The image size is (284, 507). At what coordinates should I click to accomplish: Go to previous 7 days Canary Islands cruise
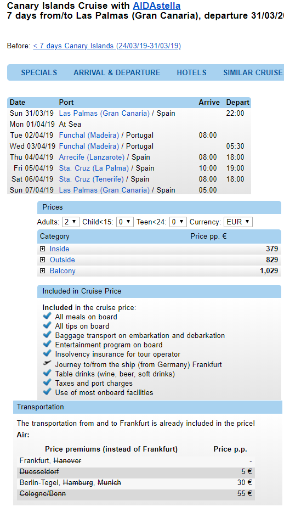tap(107, 46)
